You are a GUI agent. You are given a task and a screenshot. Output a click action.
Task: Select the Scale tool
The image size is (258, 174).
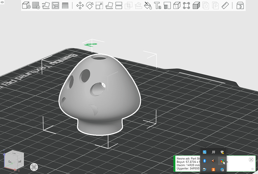99,6
